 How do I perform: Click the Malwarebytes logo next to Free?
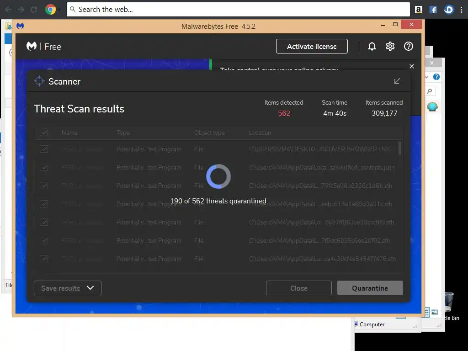click(32, 46)
